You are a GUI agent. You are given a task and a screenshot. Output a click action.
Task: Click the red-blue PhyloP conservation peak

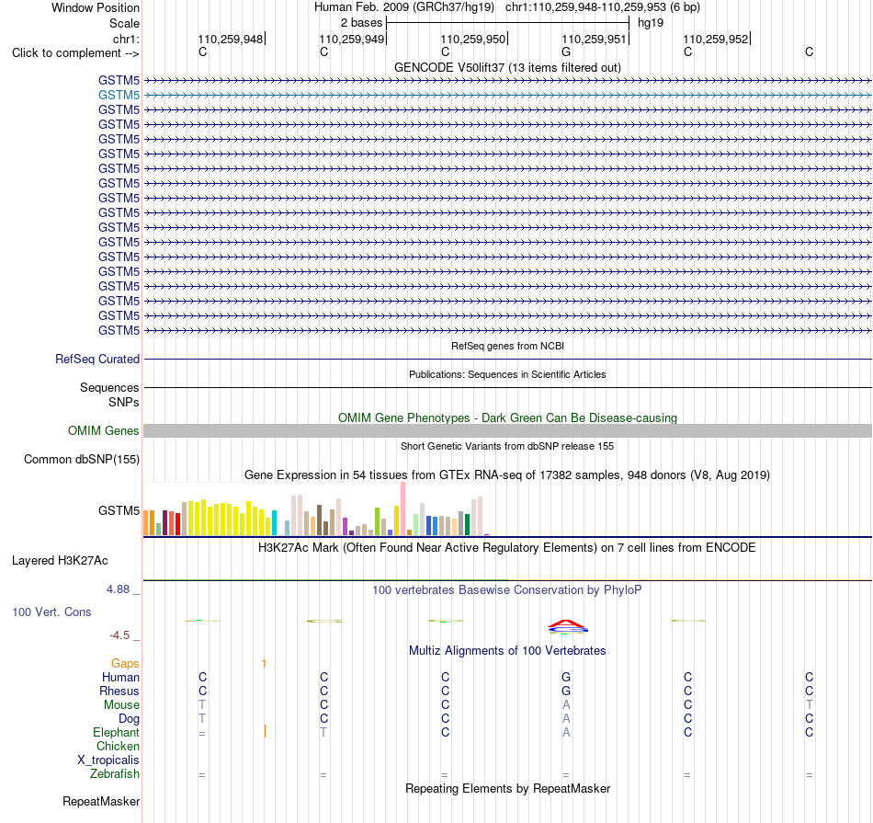(567, 627)
